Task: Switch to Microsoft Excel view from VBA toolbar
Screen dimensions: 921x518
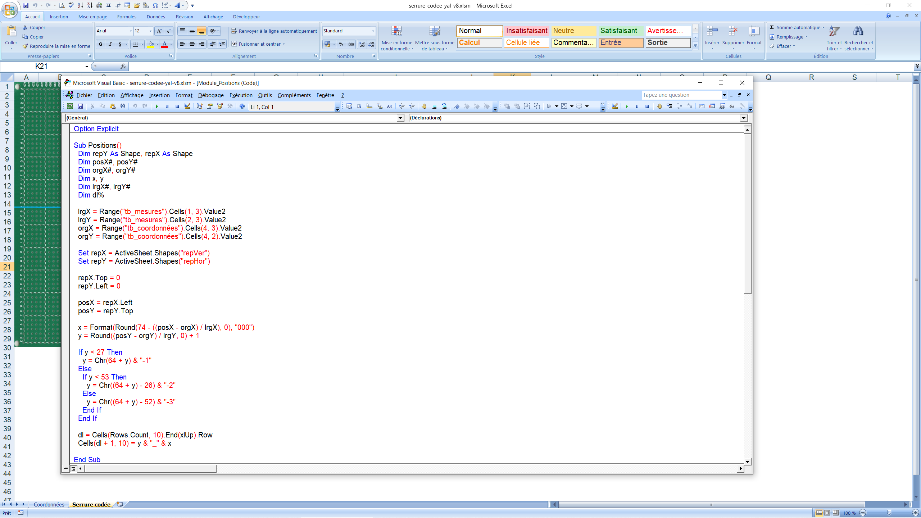Action: 70,106
